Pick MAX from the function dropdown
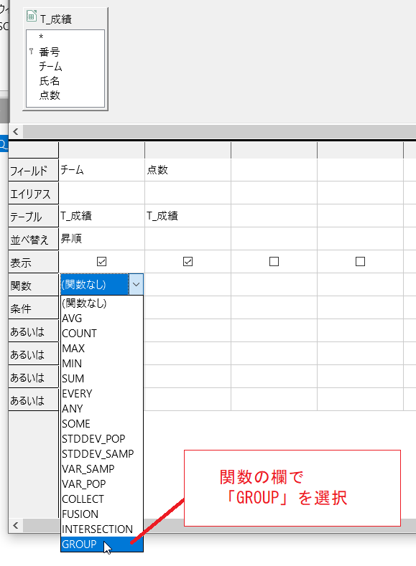This screenshot has width=416, height=566. pos(101,349)
